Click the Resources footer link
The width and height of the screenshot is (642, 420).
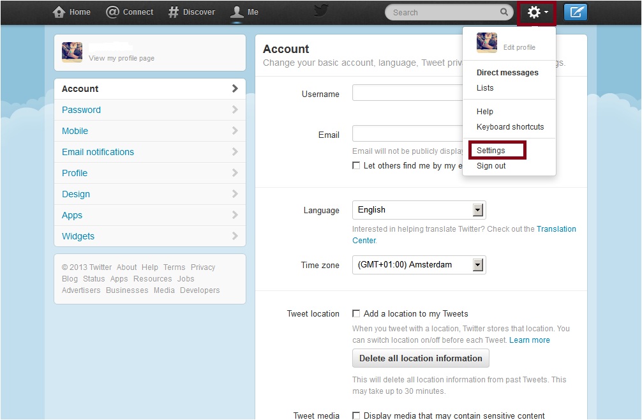pyautogui.click(x=153, y=279)
